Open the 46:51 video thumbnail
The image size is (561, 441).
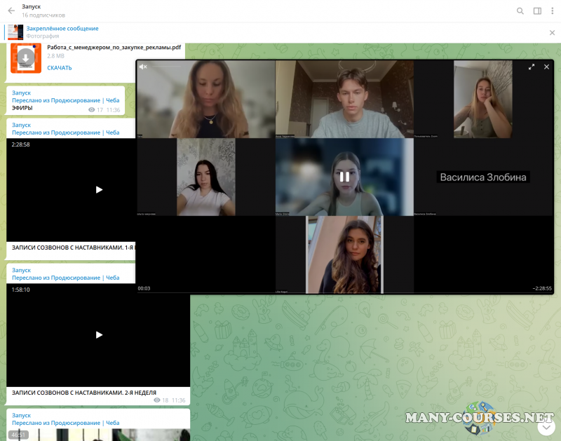pos(98,435)
